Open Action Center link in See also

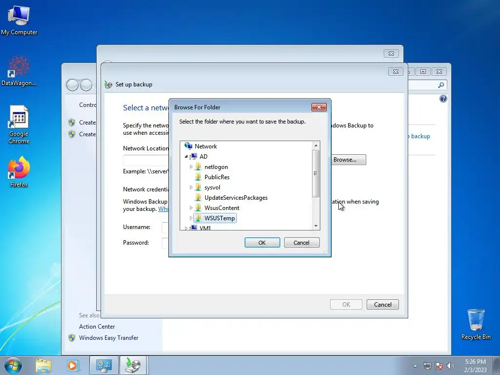point(97,327)
